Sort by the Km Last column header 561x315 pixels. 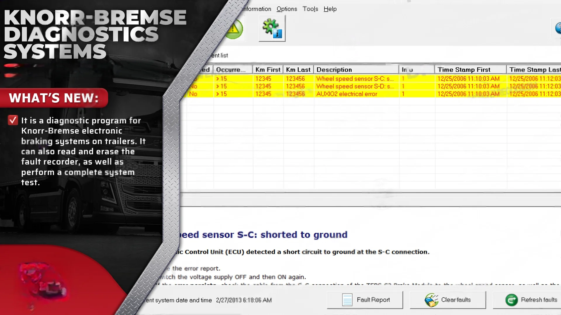[x=298, y=70]
